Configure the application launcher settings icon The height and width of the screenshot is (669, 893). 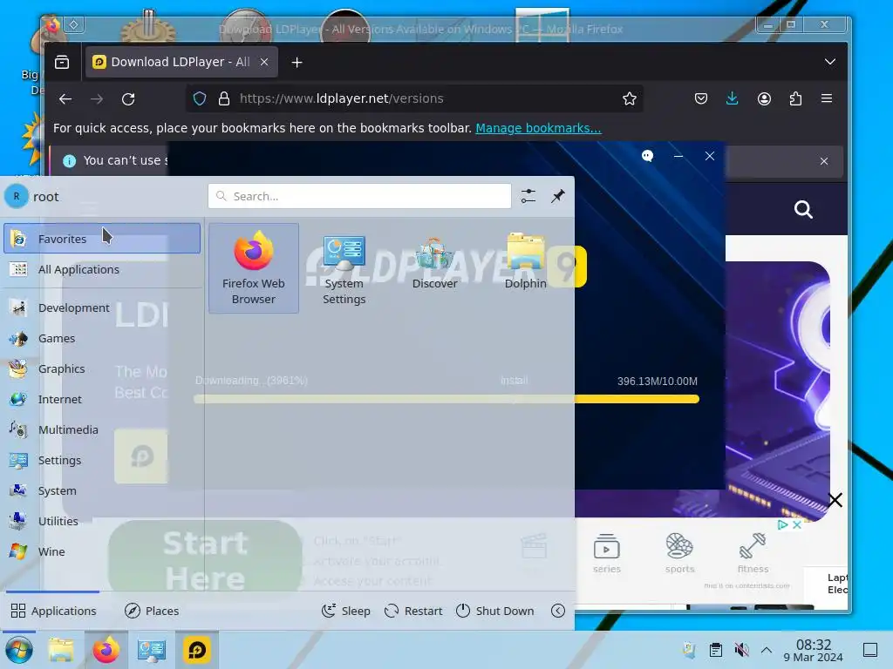tap(528, 196)
